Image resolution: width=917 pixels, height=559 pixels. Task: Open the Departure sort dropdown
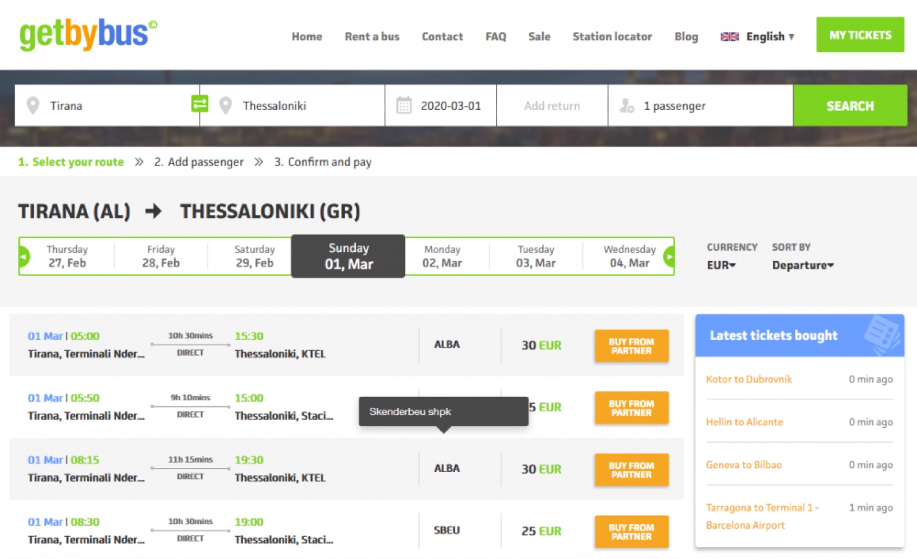[803, 265]
